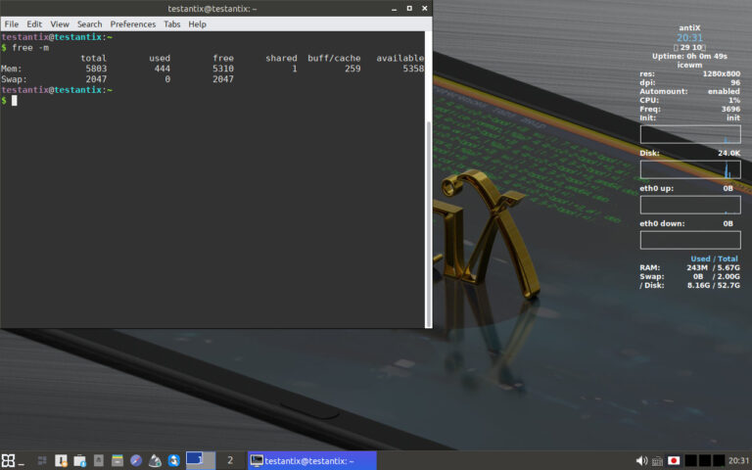The width and height of the screenshot is (752, 470).
Task: Click the network manager tray icon
Action: click(x=658, y=460)
